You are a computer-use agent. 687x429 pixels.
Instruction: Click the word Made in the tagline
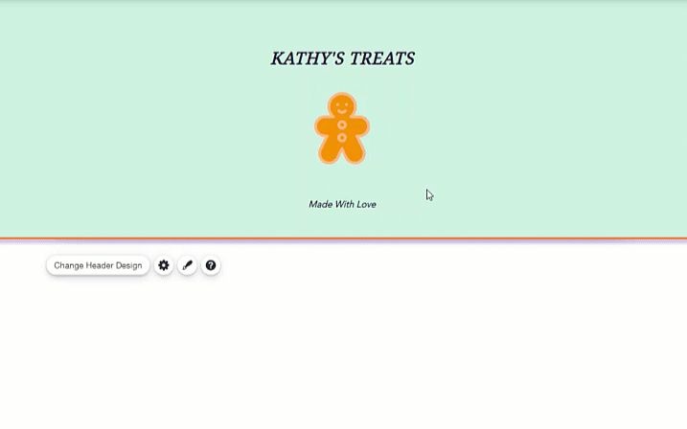click(320, 204)
